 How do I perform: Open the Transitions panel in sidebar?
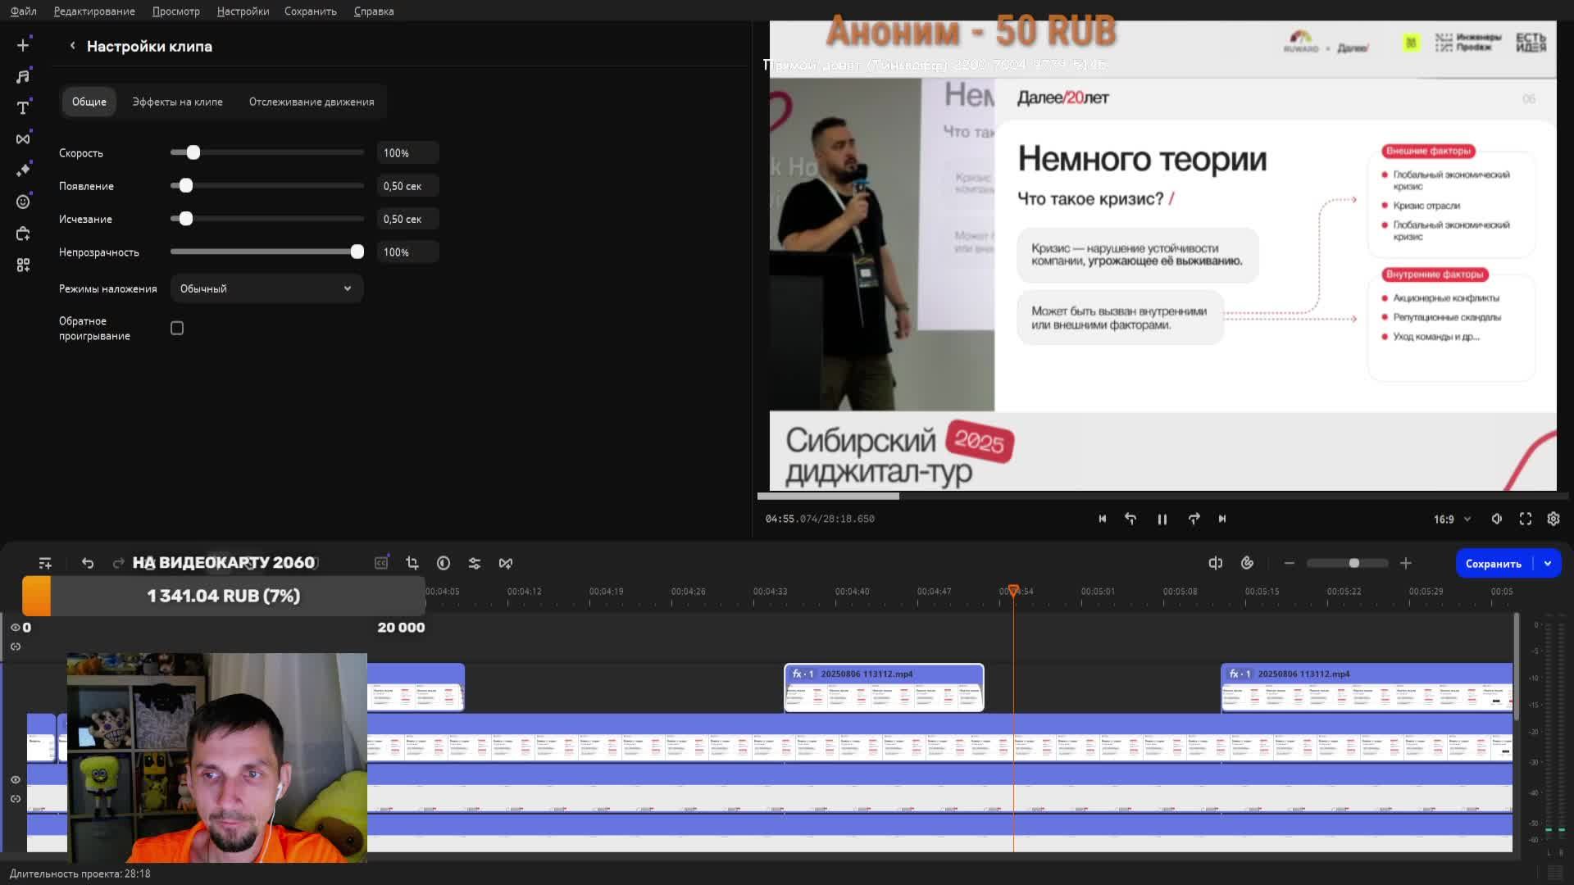tap(23, 139)
